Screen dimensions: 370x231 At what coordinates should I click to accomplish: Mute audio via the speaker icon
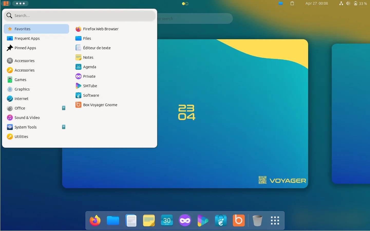[348, 3]
